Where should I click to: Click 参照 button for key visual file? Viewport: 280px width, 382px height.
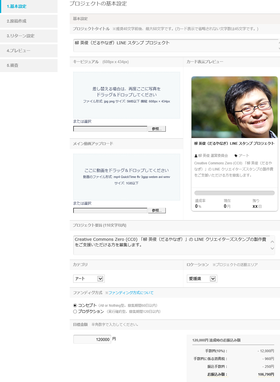point(157,129)
